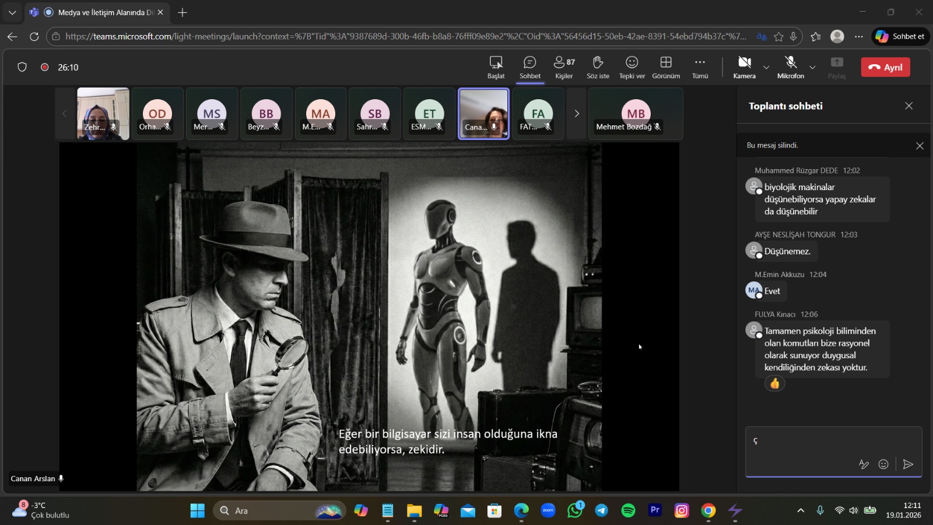Viewport: 933px width, 525px height.
Task: Select the Medya ve İletişim browser tab
Action: point(99,12)
